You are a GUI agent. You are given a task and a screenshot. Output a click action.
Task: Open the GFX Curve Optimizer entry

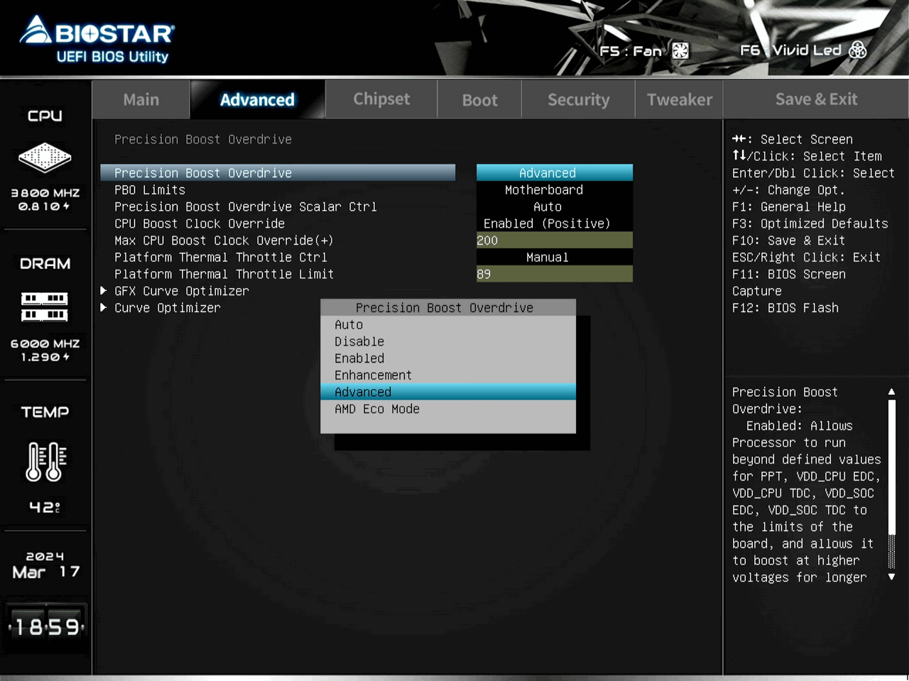point(182,291)
